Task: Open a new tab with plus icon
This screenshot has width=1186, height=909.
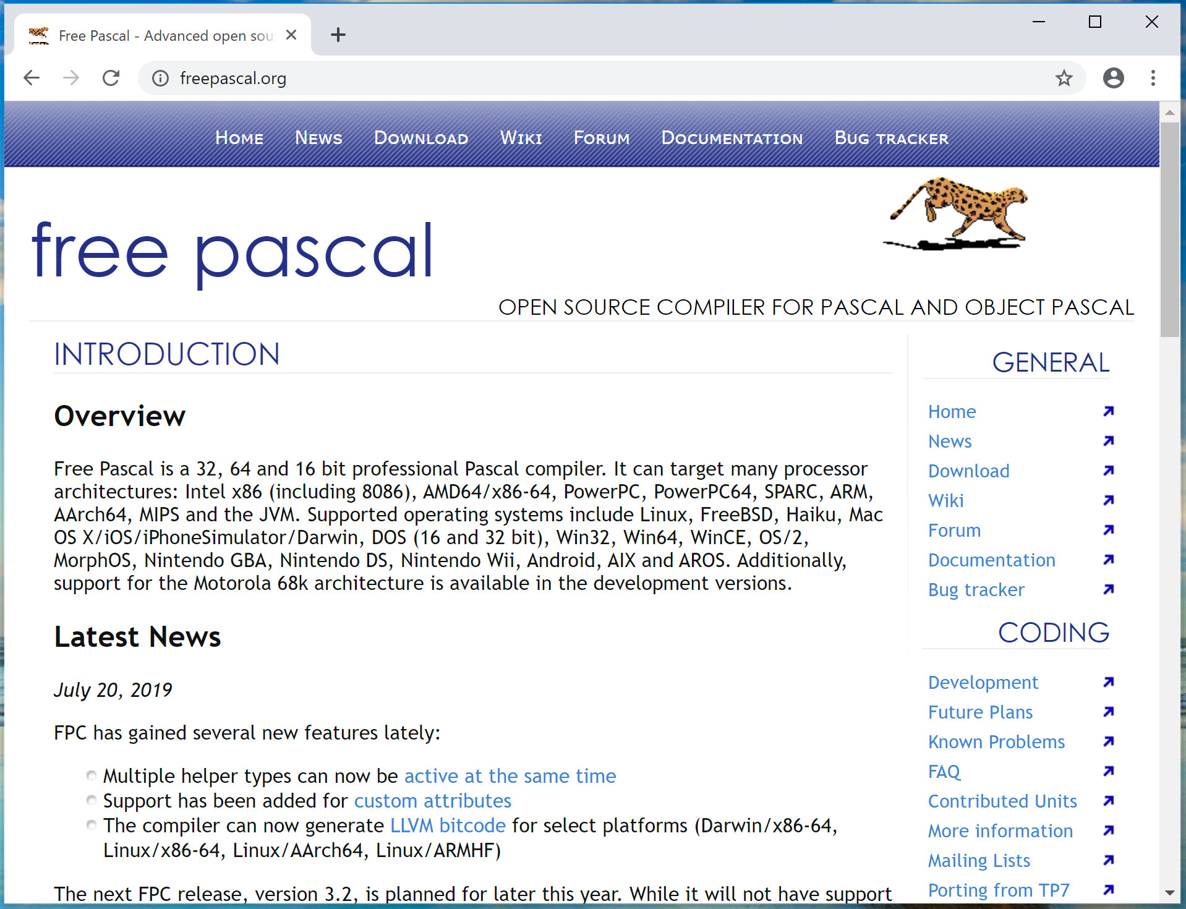Action: (x=338, y=35)
